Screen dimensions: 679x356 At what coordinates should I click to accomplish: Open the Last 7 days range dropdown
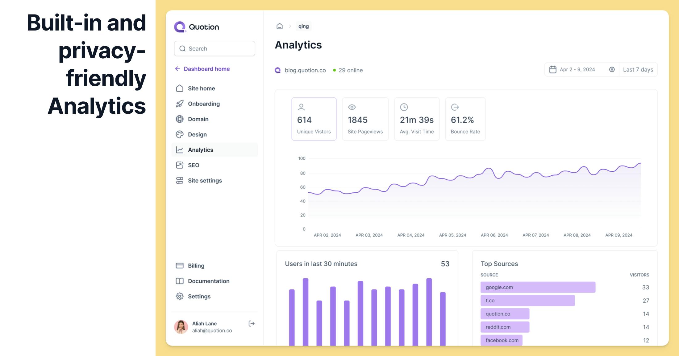[x=638, y=70]
